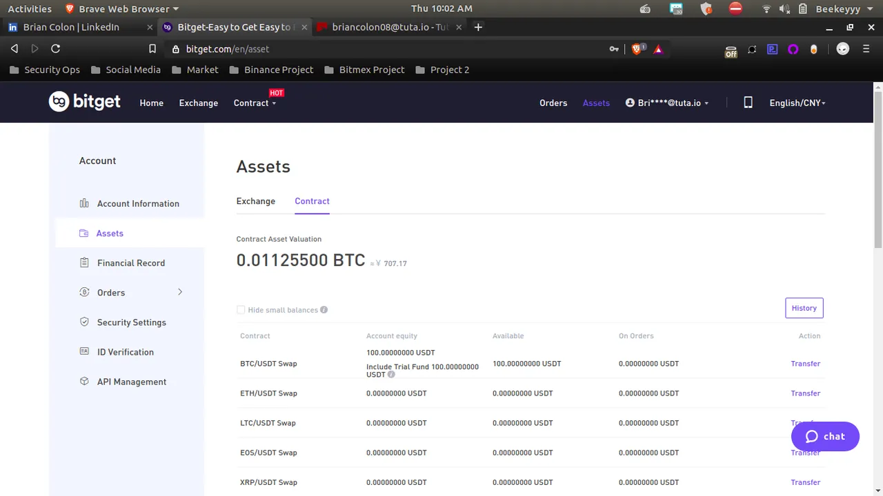Image resolution: width=883 pixels, height=496 pixels.
Task: Switch to briancolon08@tuta.io browser tab
Action: (x=390, y=27)
